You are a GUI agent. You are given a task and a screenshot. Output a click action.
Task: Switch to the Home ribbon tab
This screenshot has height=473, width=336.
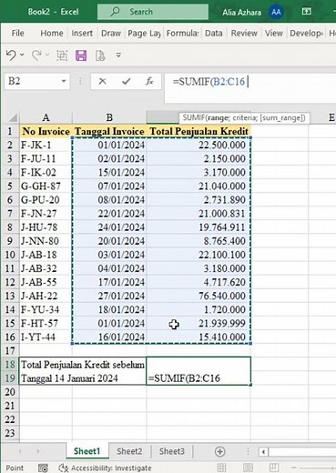point(52,33)
